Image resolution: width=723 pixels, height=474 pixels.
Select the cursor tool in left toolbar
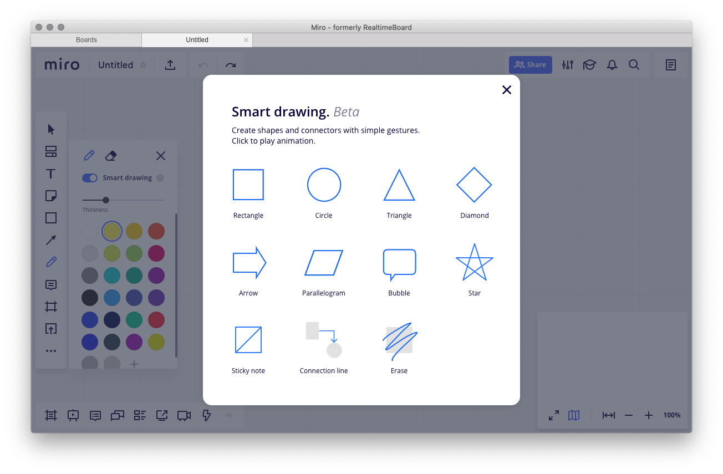click(51, 129)
